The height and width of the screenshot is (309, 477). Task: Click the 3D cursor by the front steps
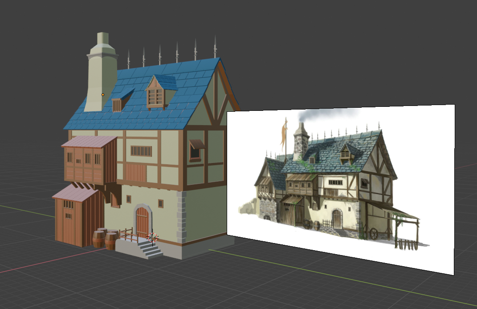tap(153, 237)
